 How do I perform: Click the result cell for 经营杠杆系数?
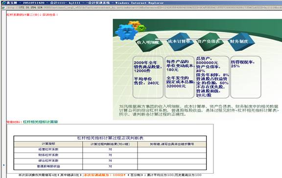tap(110, 150)
